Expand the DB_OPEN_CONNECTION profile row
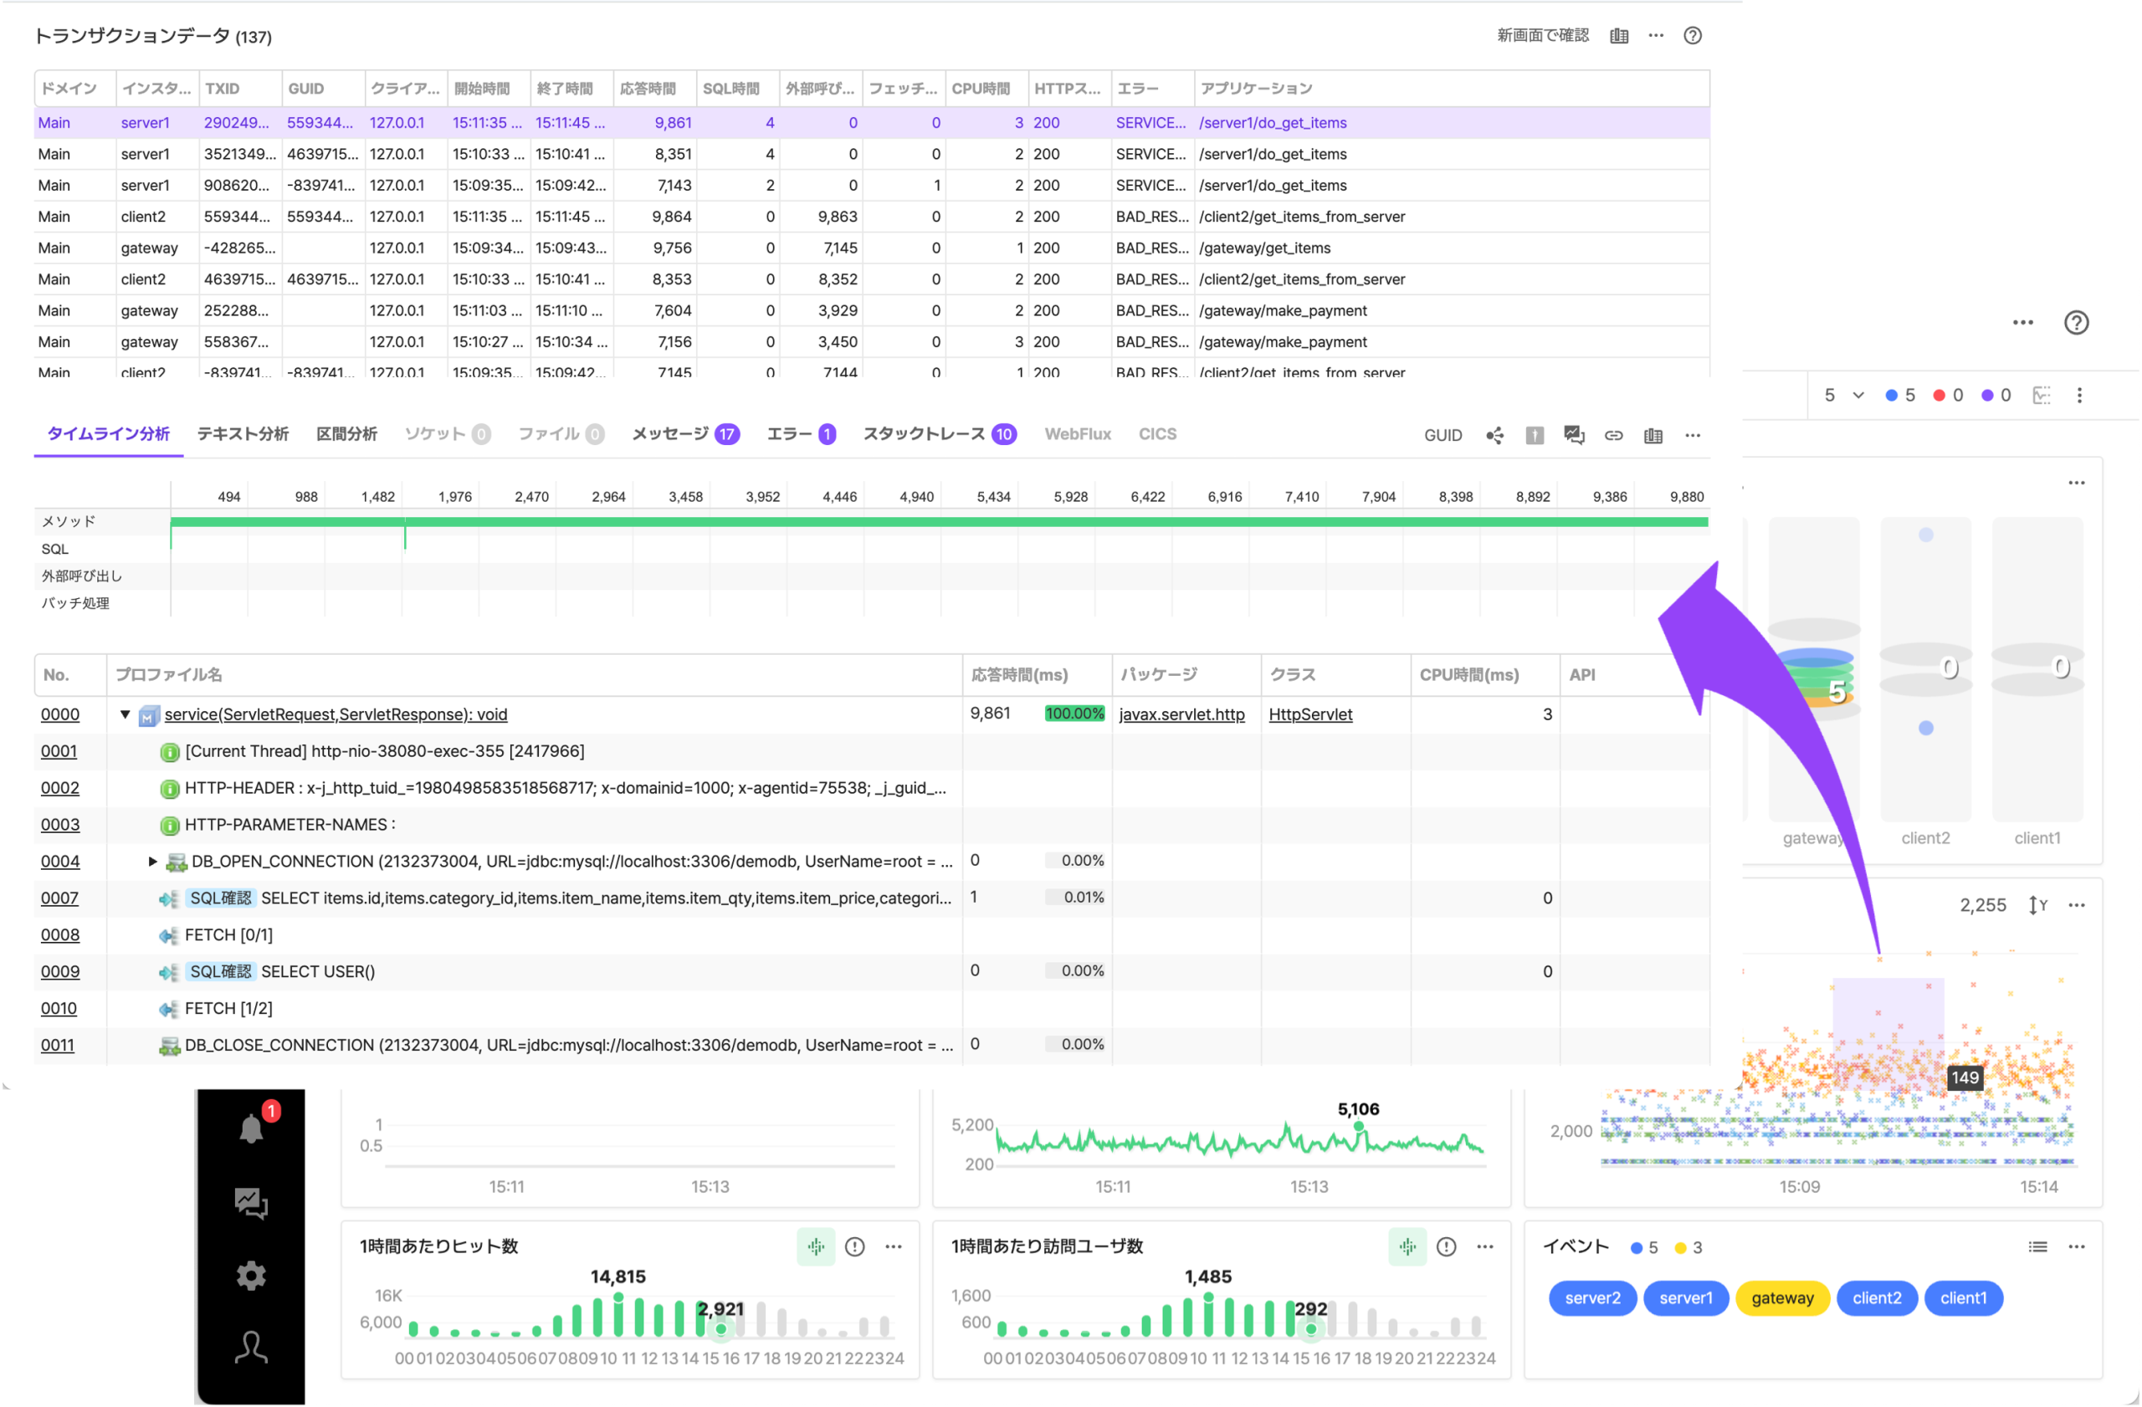 point(152,862)
